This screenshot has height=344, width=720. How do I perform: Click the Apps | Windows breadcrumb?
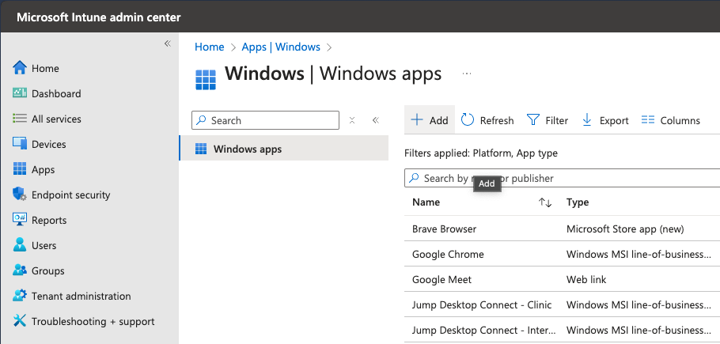[281, 47]
